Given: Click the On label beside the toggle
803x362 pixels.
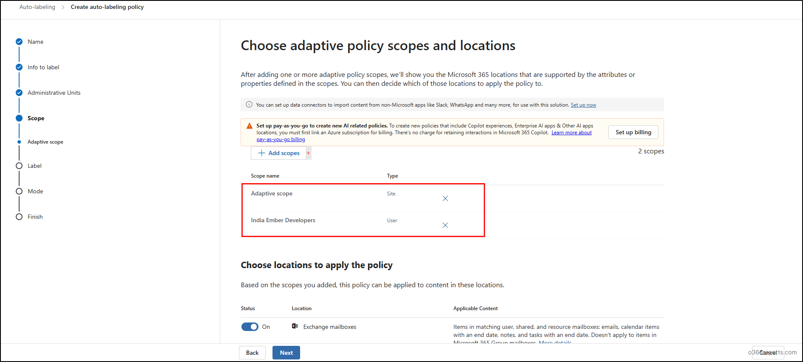Looking at the screenshot, I should [x=266, y=327].
